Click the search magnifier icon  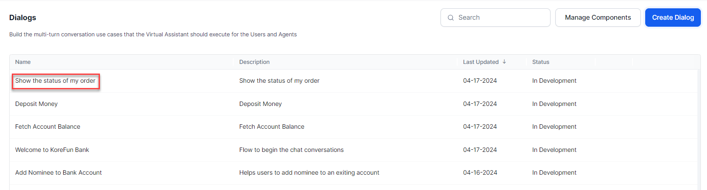[x=451, y=18]
